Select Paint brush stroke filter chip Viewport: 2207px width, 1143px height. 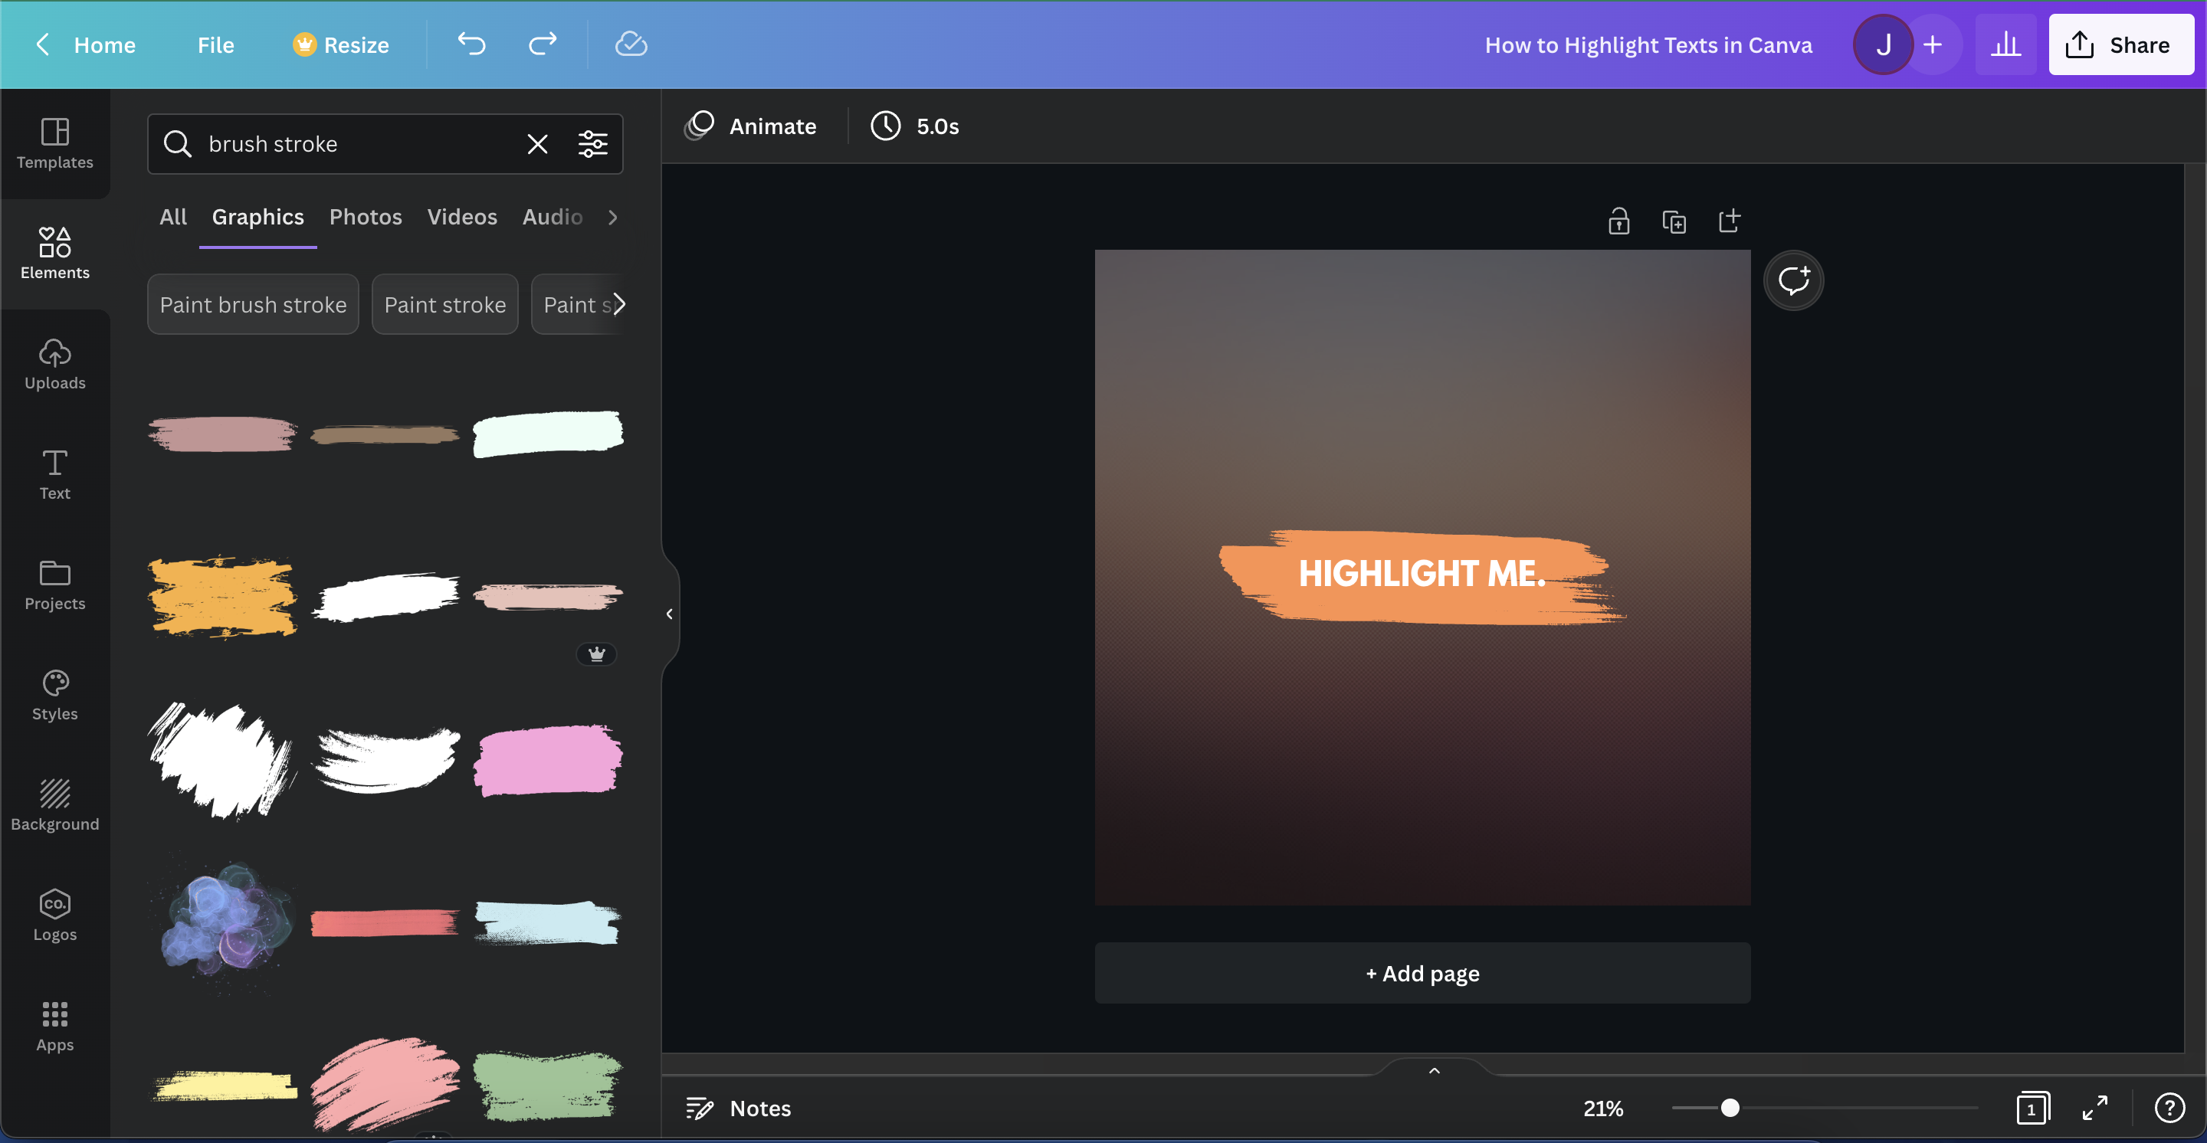252,303
